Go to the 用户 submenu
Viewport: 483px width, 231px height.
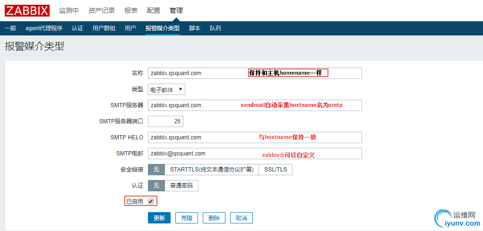pos(130,28)
